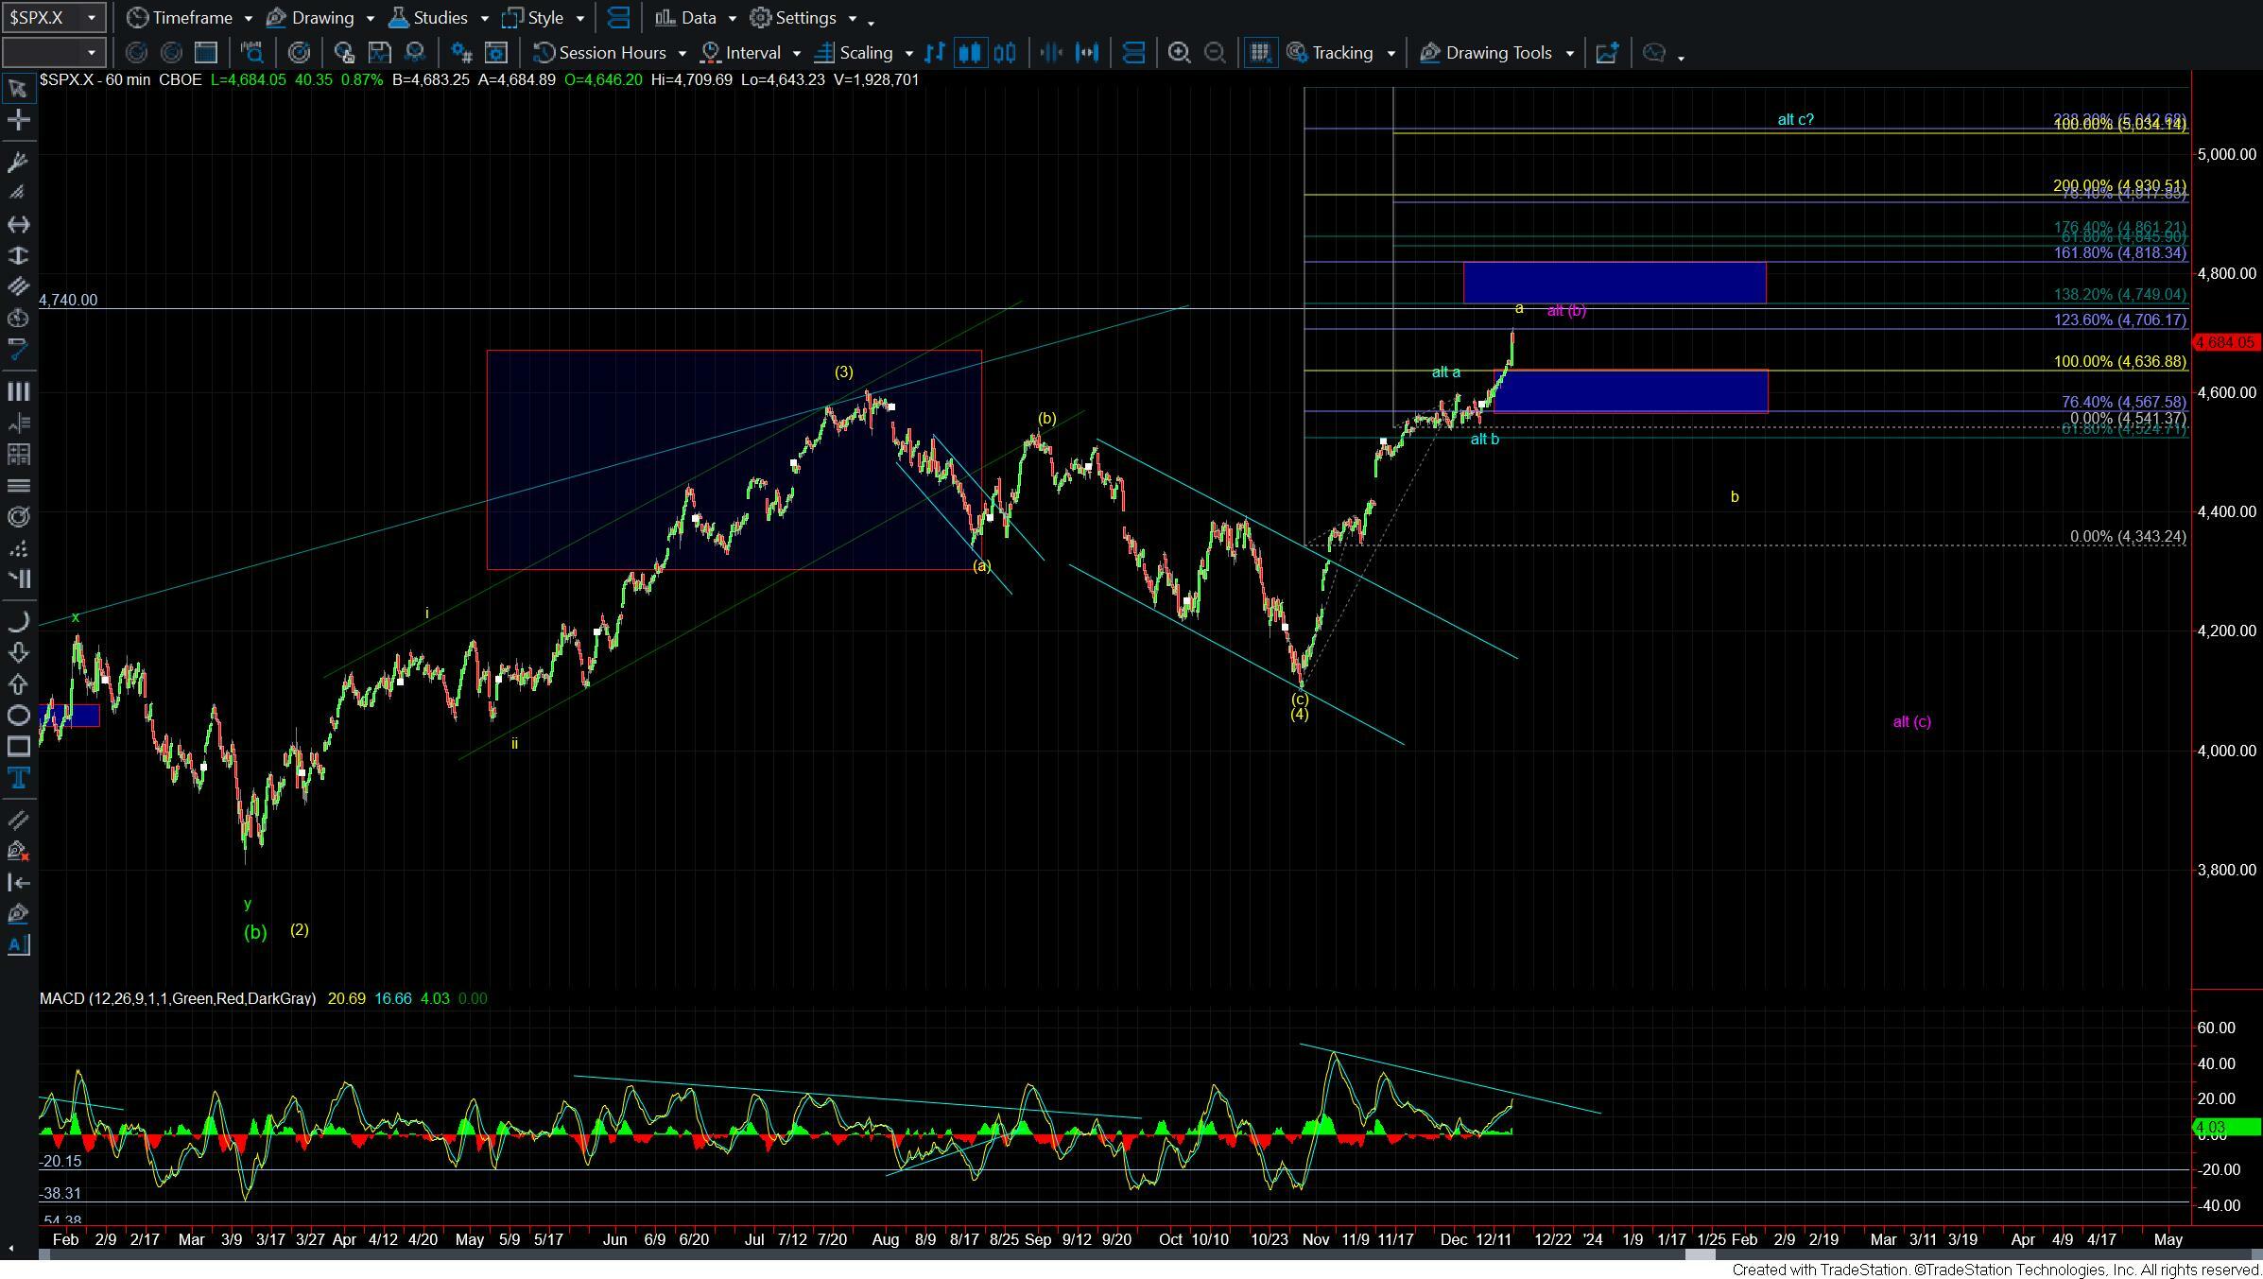Click the upper blue target zone rectangle
Image resolution: width=2263 pixels, height=1279 pixels.
coord(1615,283)
